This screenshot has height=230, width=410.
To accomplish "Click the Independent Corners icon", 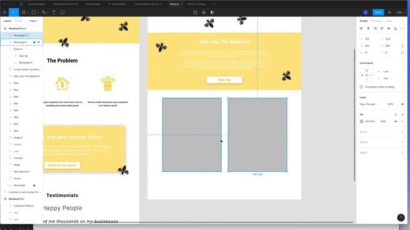I will [402, 52].
